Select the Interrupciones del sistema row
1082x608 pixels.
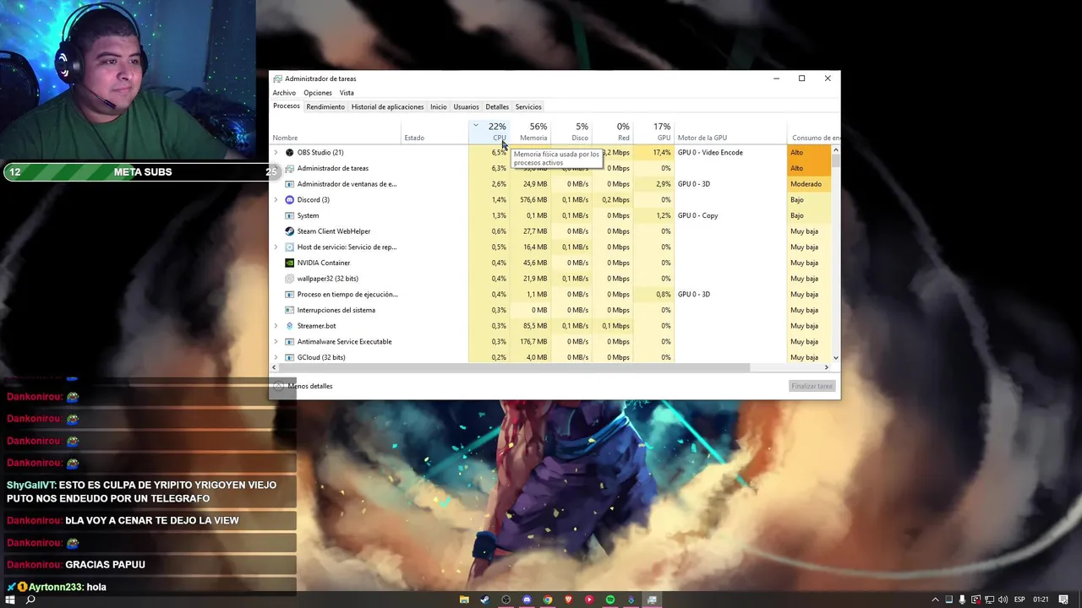550,310
